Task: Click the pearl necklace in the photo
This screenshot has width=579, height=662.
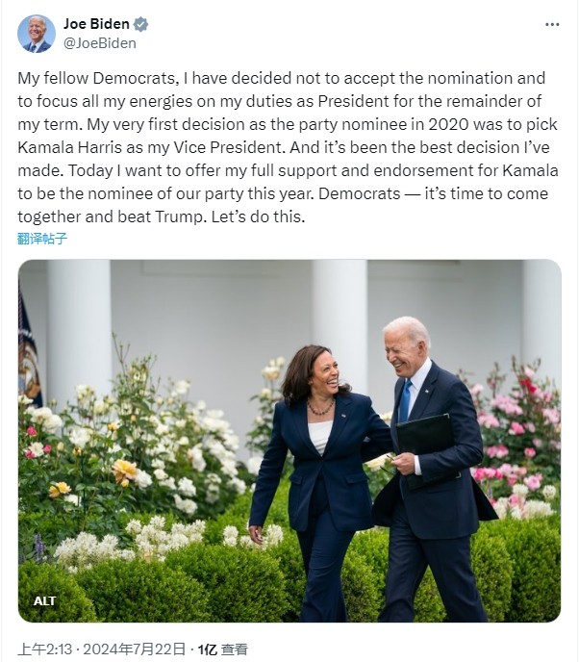Action: point(321,408)
